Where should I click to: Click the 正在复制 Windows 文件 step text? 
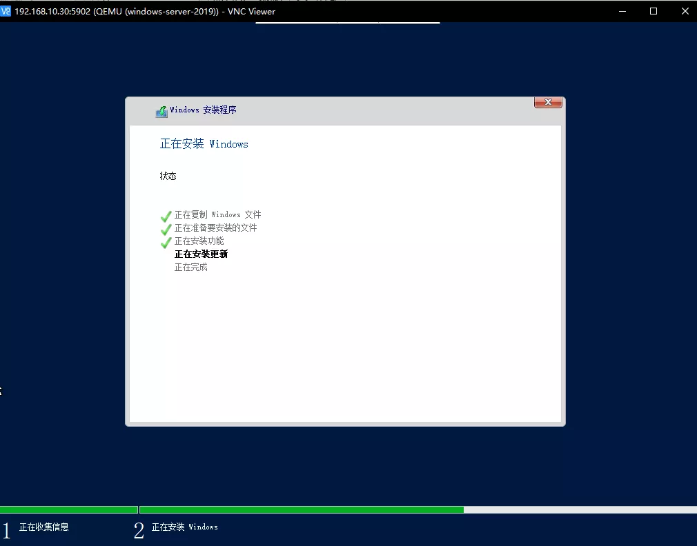pos(217,215)
